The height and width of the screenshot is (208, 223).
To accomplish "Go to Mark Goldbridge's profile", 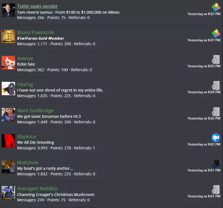I will 35,111.
